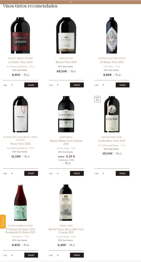Open quantity dropdown for Emilio Moro Tinto
The image size is (141, 262).
99,174
